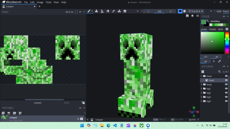Hide the body group with eye icon
Screen dimensions: 230x129
[226, 84]
